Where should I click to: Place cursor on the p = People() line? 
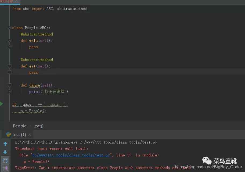tap(33, 111)
